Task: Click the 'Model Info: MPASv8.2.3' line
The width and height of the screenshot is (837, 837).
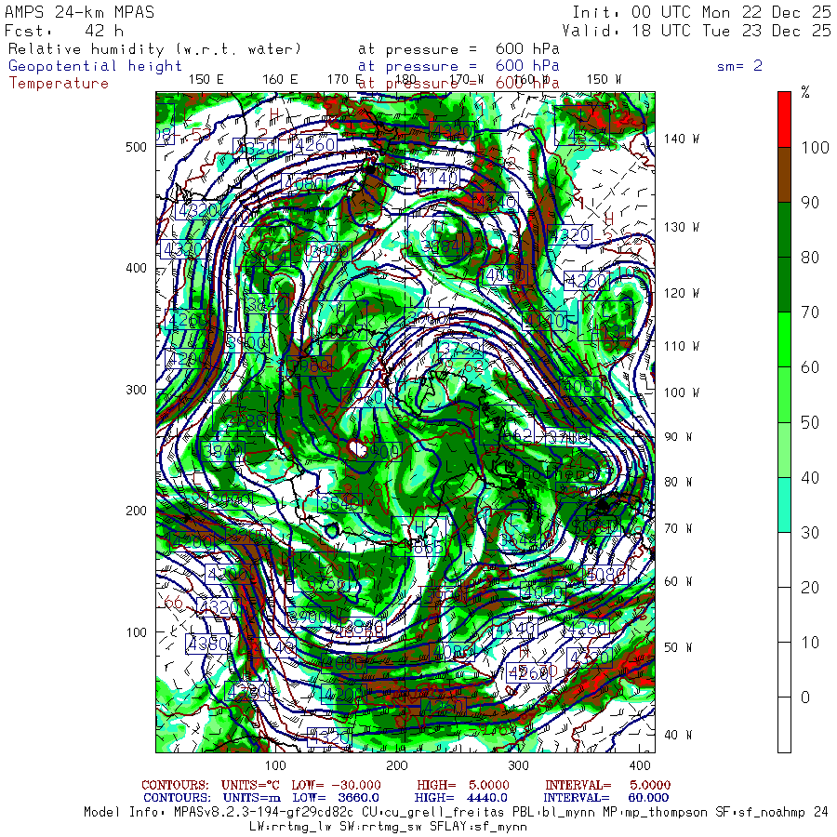Action: click(457, 812)
